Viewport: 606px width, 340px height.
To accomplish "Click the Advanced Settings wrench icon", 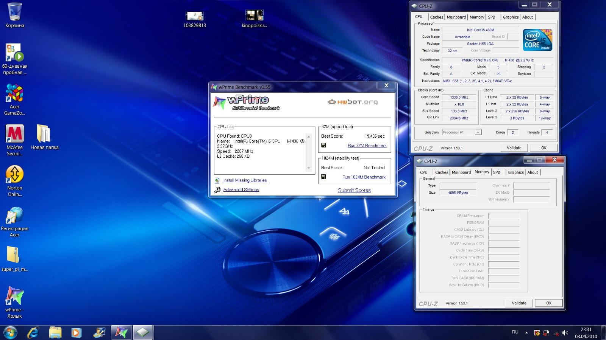I will coord(217,190).
